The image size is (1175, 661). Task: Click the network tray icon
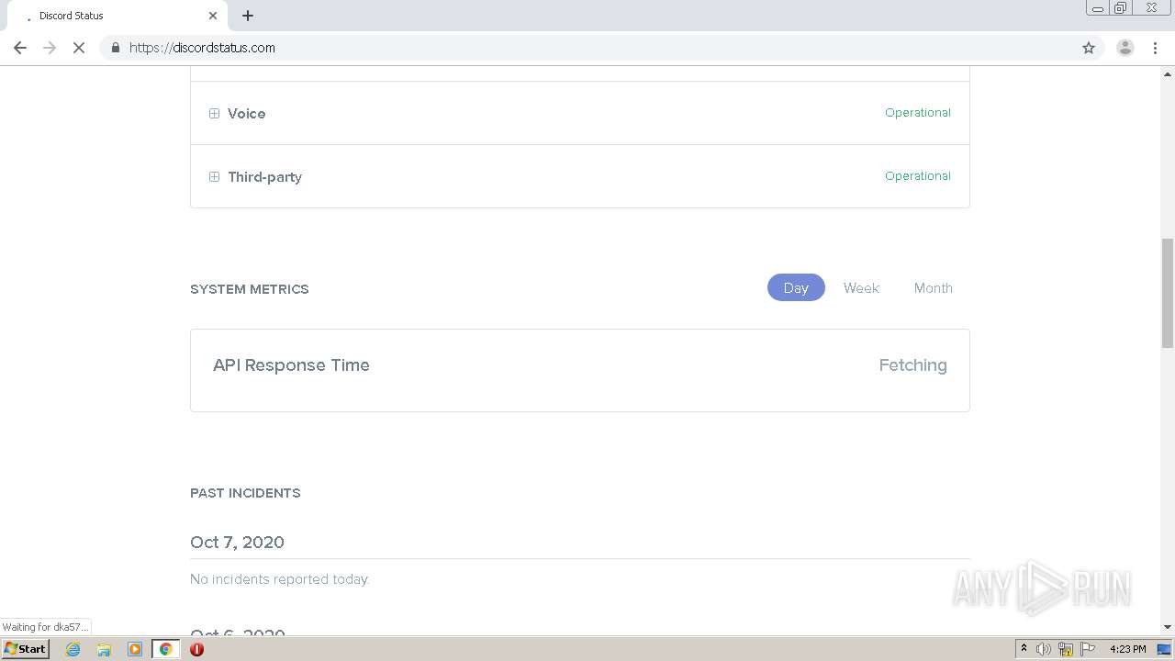click(1066, 649)
